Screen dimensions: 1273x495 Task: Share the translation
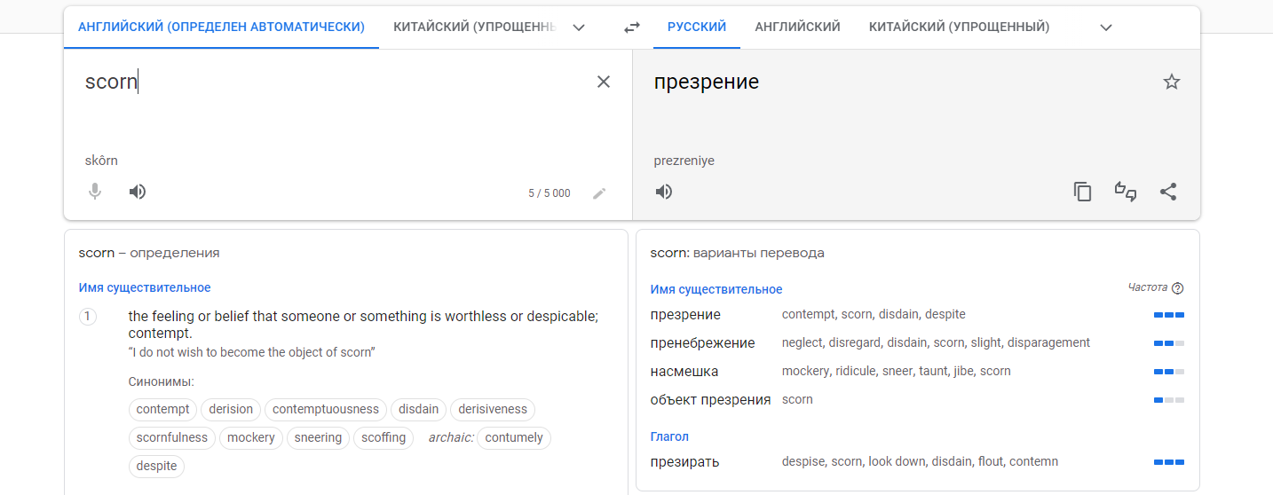coord(1169,192)
